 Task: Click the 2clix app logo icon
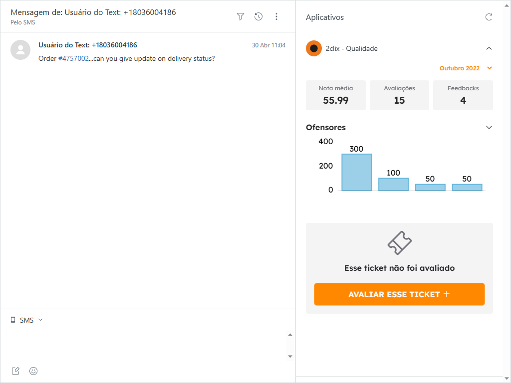[314, 48]
